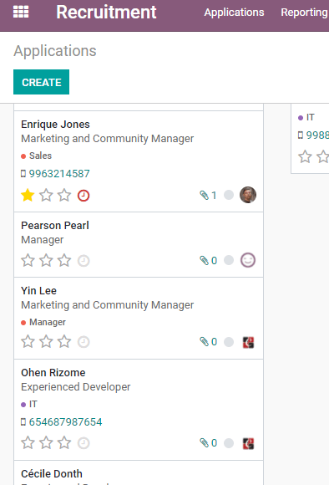Screen dimensions: 329x485
Task: Set third star priority for Enrique Jones
Action: tap(64, 196)
